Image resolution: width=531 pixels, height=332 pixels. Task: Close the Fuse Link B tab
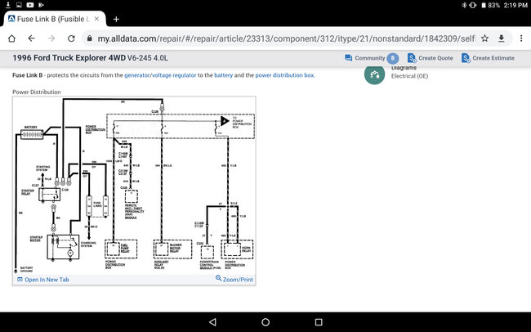coord(96,19)
